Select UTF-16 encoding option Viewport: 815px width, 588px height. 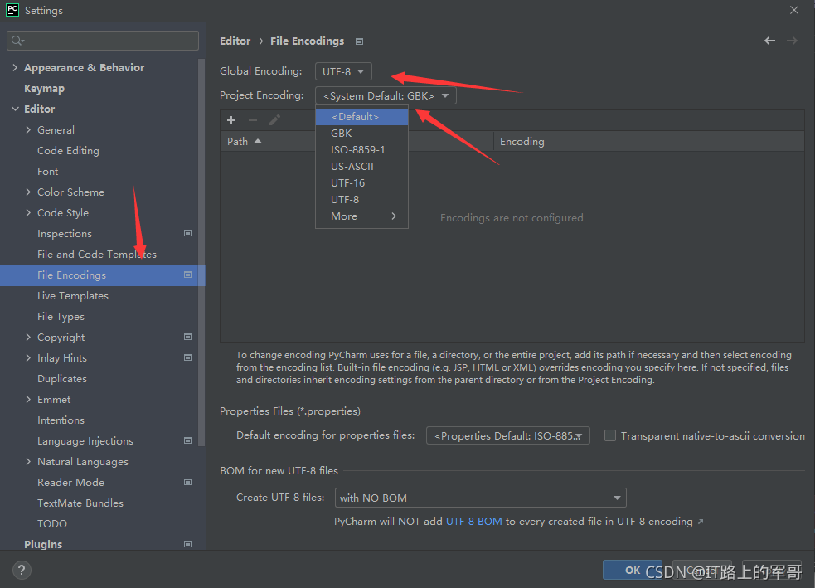[x=361, y=183]
